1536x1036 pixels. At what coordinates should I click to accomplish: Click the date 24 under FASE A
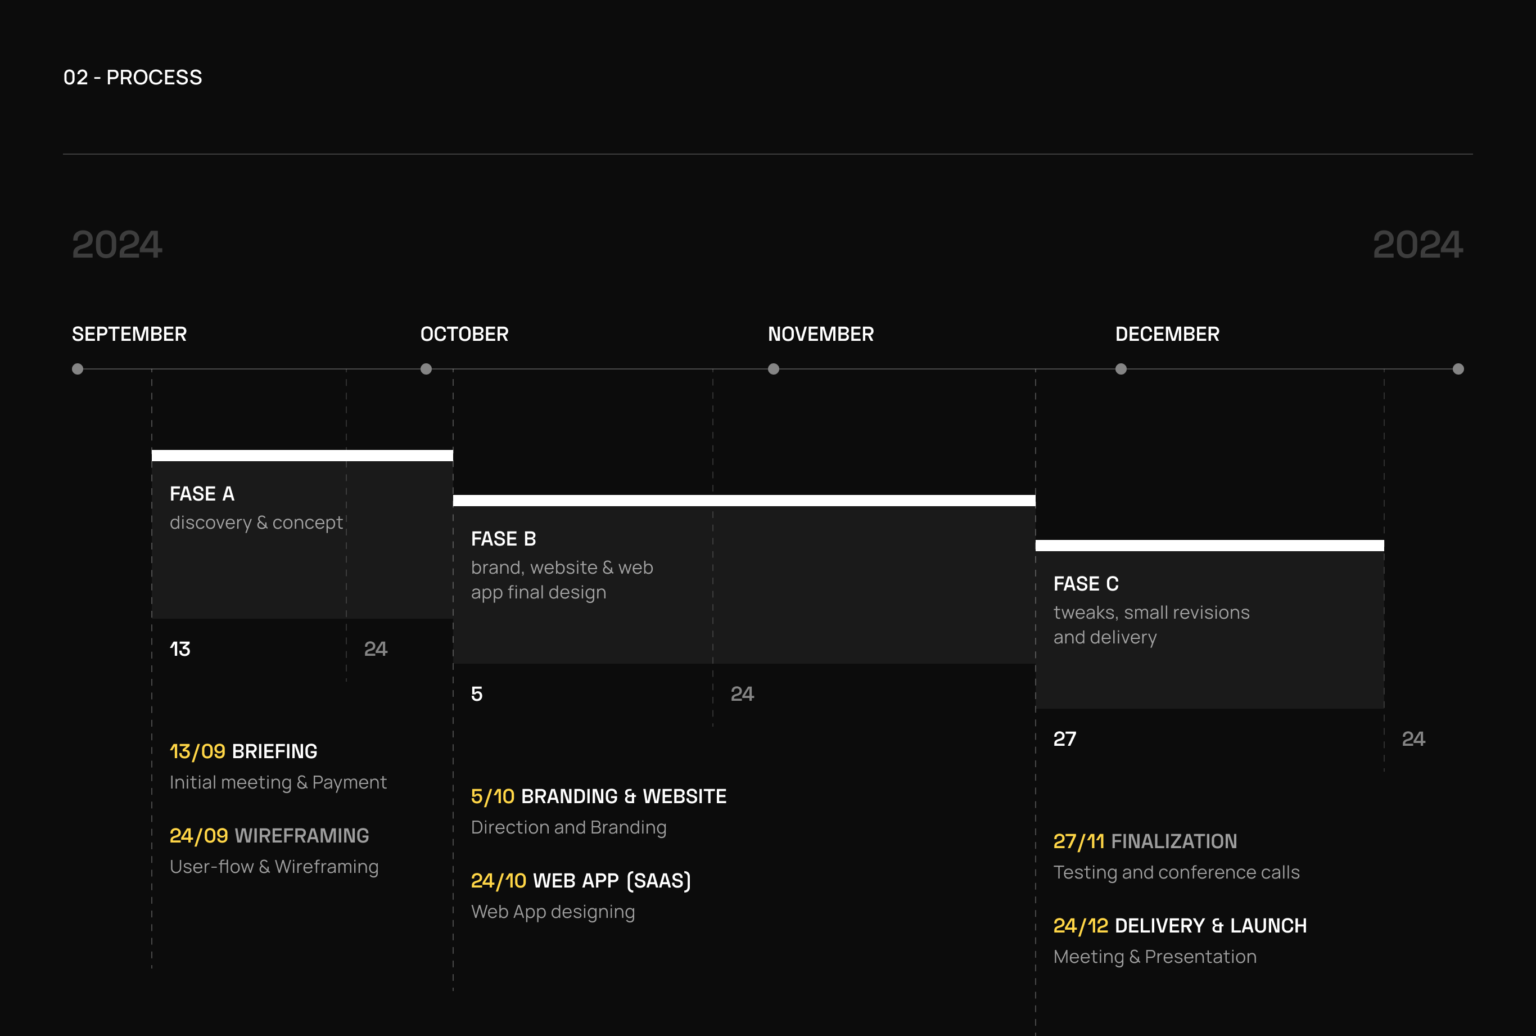[376, 649]
